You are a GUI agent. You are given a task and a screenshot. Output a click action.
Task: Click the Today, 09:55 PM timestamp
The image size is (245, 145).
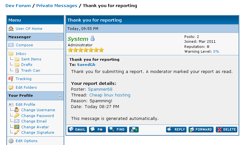point(83,29)
